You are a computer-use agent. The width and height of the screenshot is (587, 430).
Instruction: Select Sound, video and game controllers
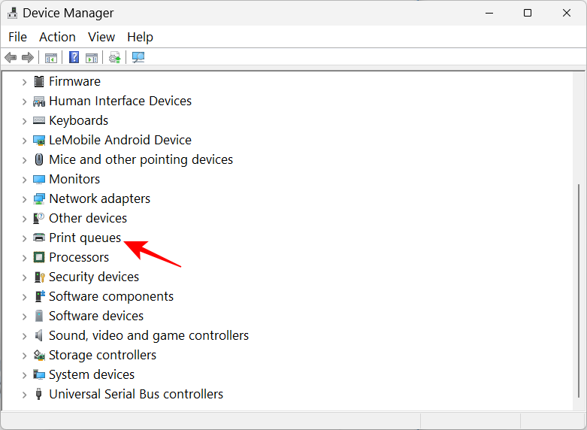(148, 335)
